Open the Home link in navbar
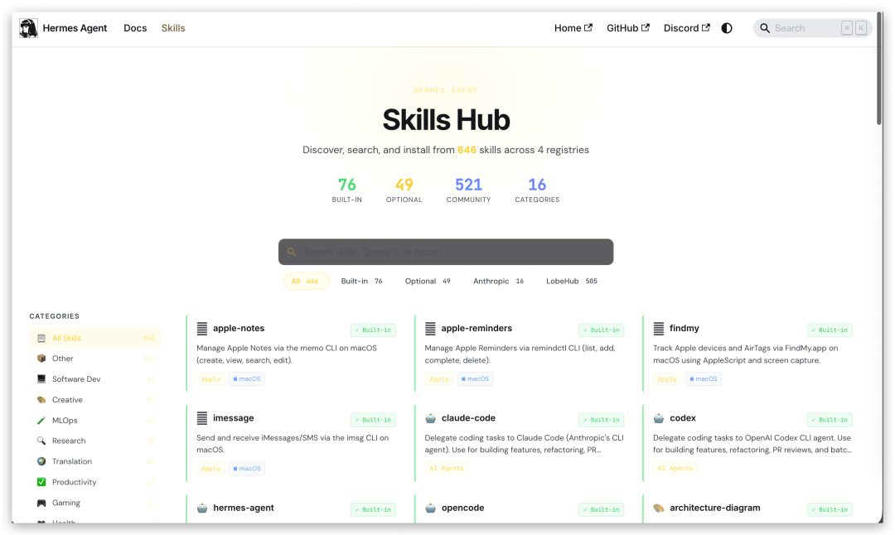 [x=573, y=28]
